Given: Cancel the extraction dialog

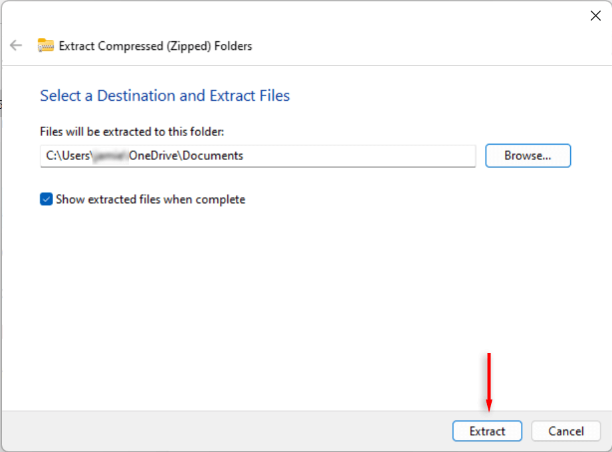Looking at the screenshot, I should coord(565,431).
